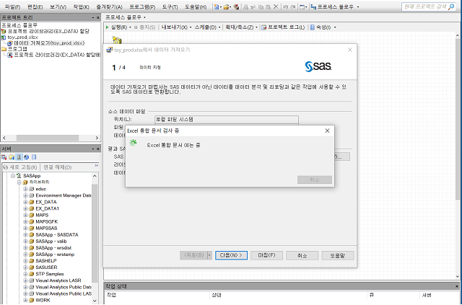Close the 서버 panel
462x305 pixels.
[x=98, y=149]
